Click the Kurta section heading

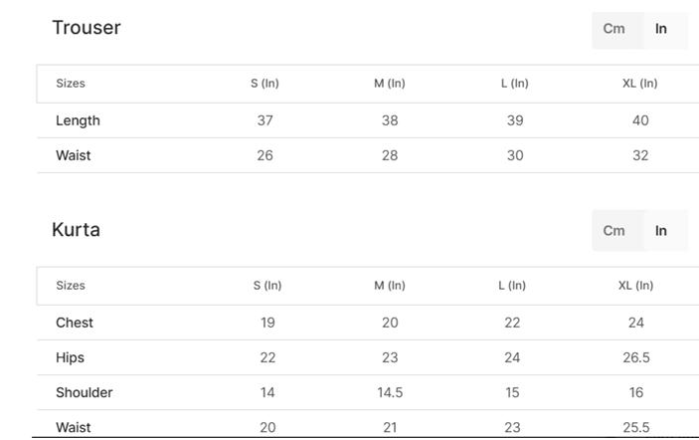(76, 230)
